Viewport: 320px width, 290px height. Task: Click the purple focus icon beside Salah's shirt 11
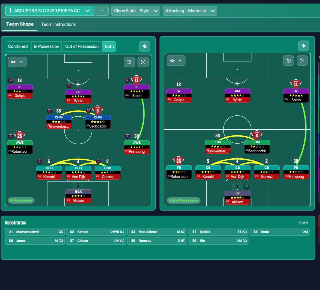127,80
